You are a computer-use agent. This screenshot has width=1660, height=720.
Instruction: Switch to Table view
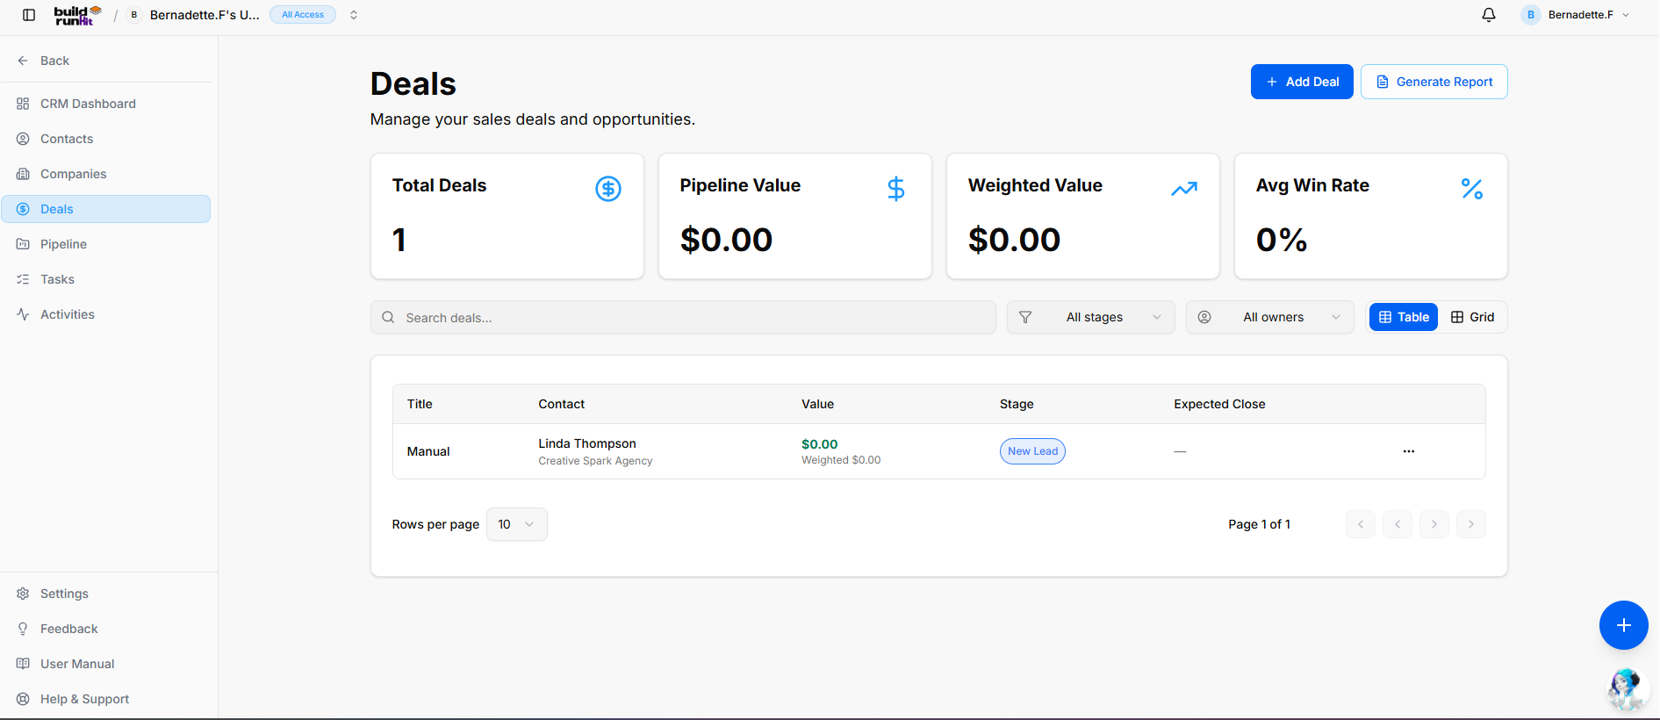1404,317
